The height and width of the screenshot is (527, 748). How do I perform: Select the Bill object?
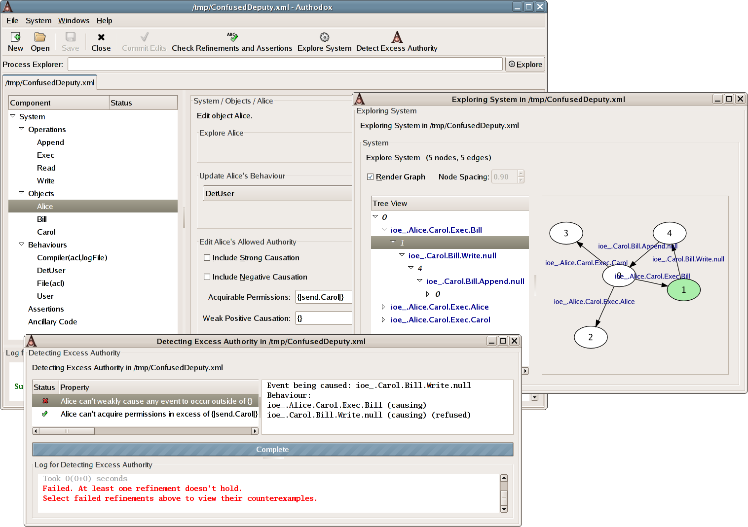[42, 219]
